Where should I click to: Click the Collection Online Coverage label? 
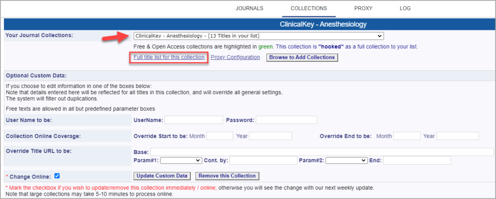[43, 136]
